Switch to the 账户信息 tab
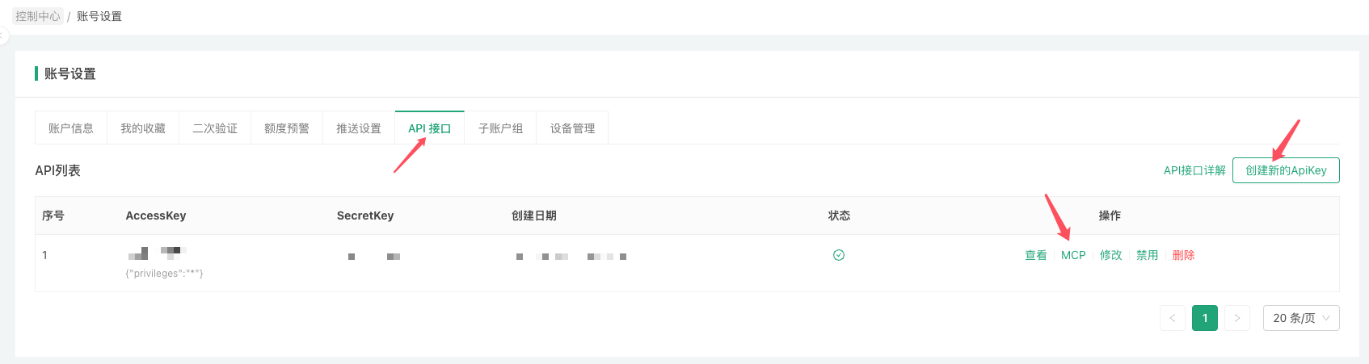 click(71, 128)
